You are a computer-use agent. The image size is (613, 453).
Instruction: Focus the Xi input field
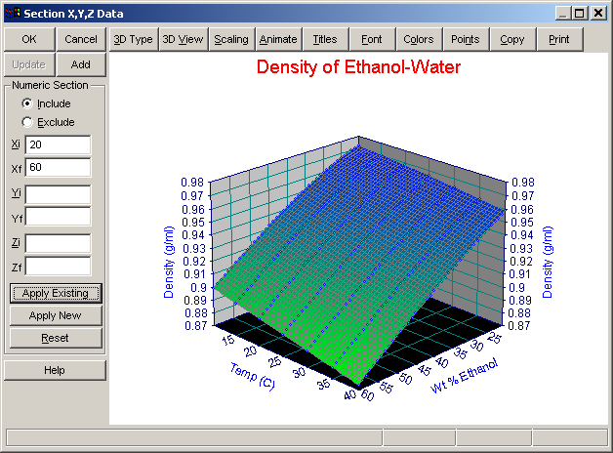[x=58, y=144]
